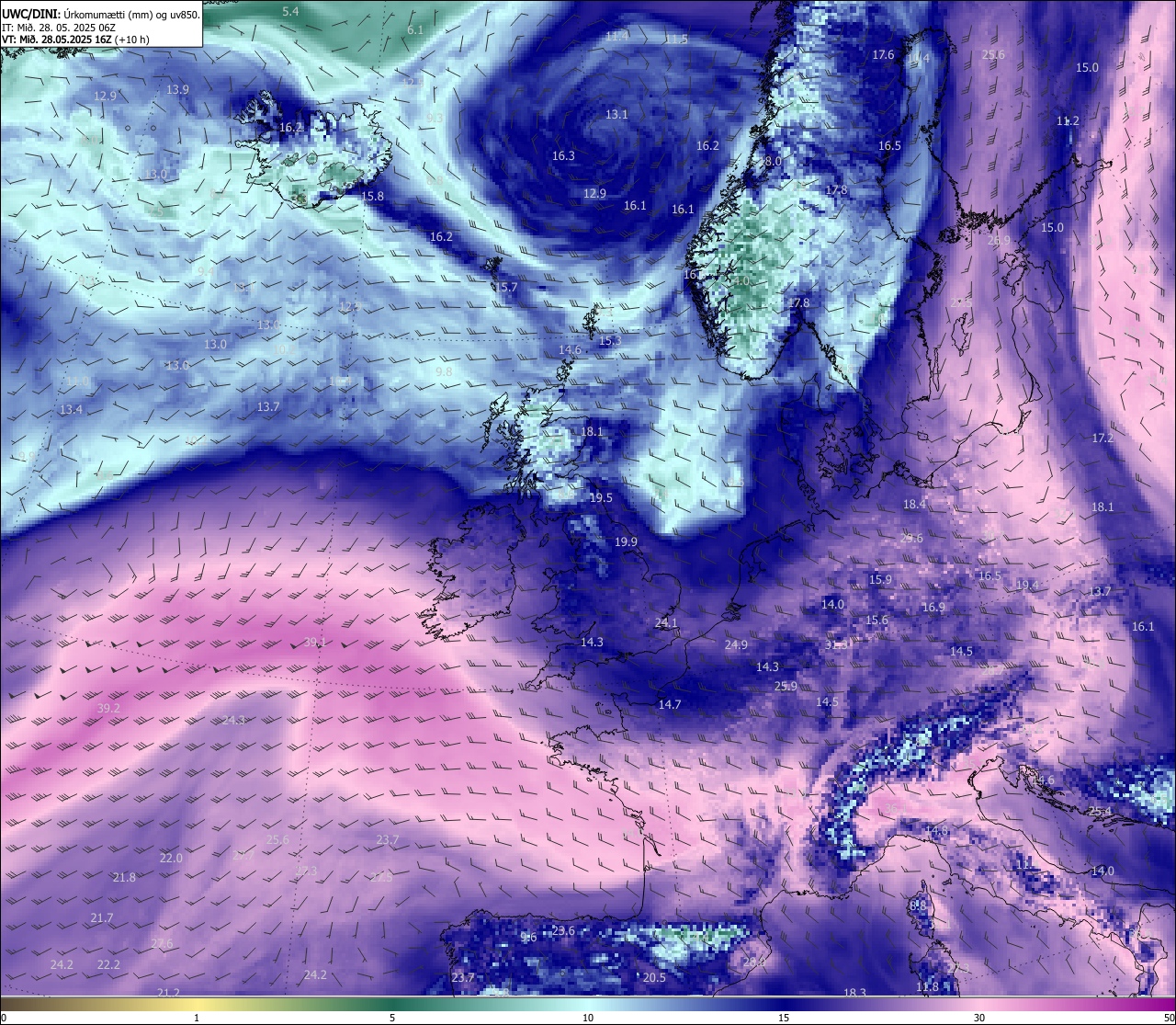Screen dimensions: 1176x1025
Task: Click the 11.5 value at the top
Action: click(x=677, y=39)
